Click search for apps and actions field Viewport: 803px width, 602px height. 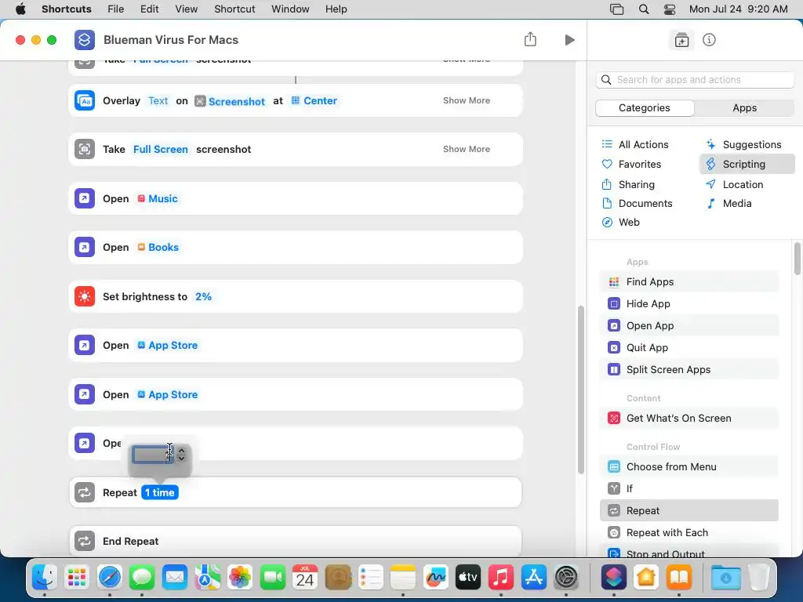coord(695,80)
